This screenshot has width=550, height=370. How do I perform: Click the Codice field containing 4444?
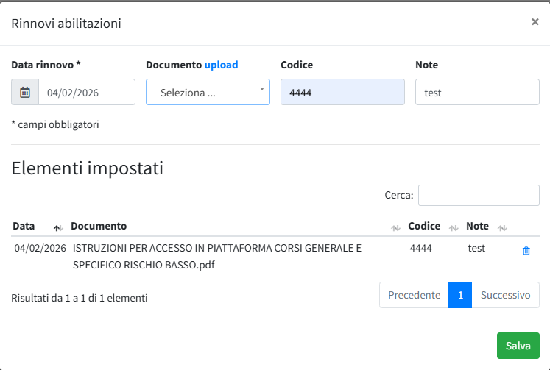(342, 93)
